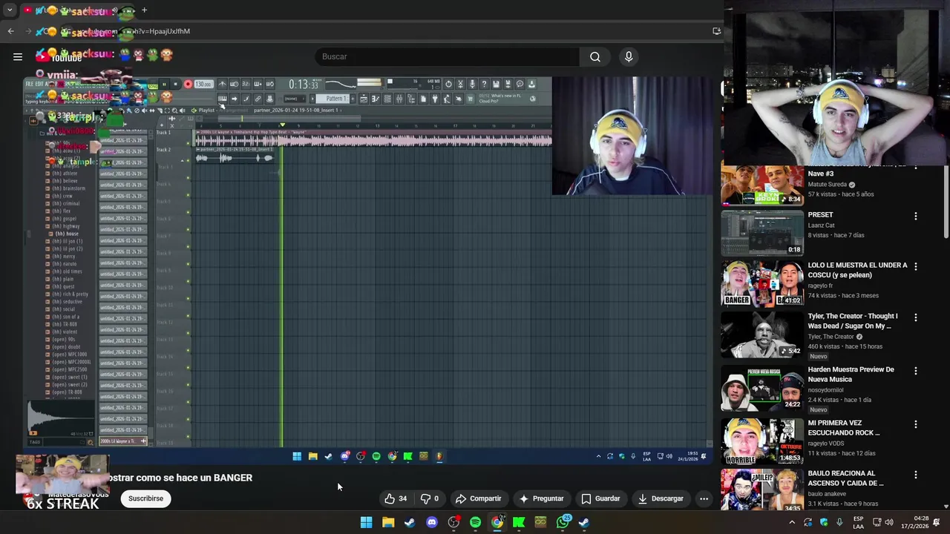Open the YouTube hamburger guide menu
The image size is (950, 534).
[x=18, y=56]
